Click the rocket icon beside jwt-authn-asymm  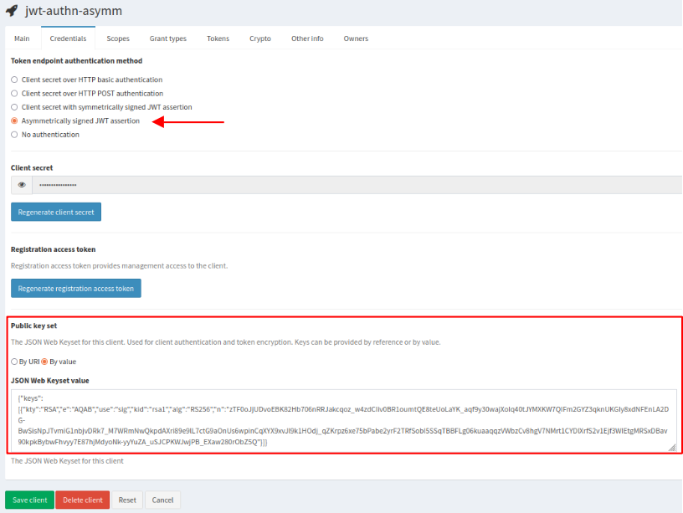click(x=11, y=11)
